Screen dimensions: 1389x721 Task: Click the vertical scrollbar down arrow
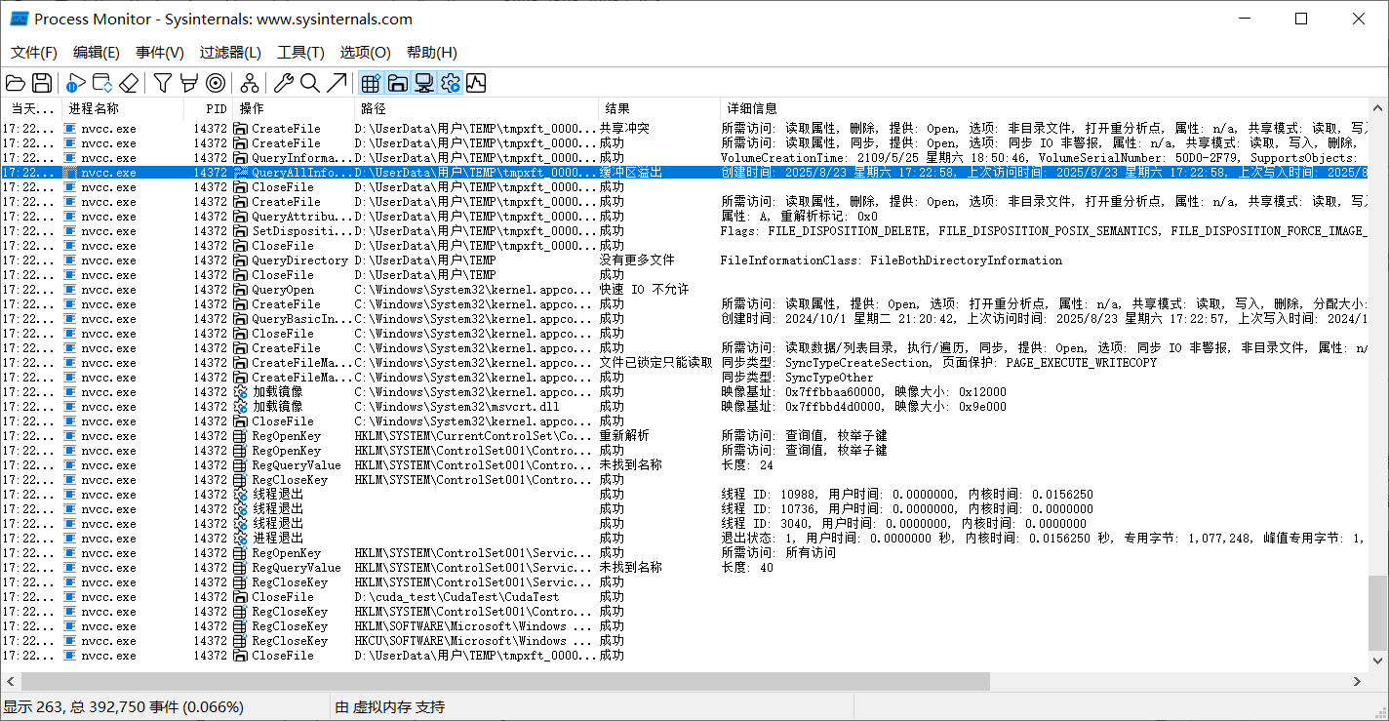(1378, 662)
